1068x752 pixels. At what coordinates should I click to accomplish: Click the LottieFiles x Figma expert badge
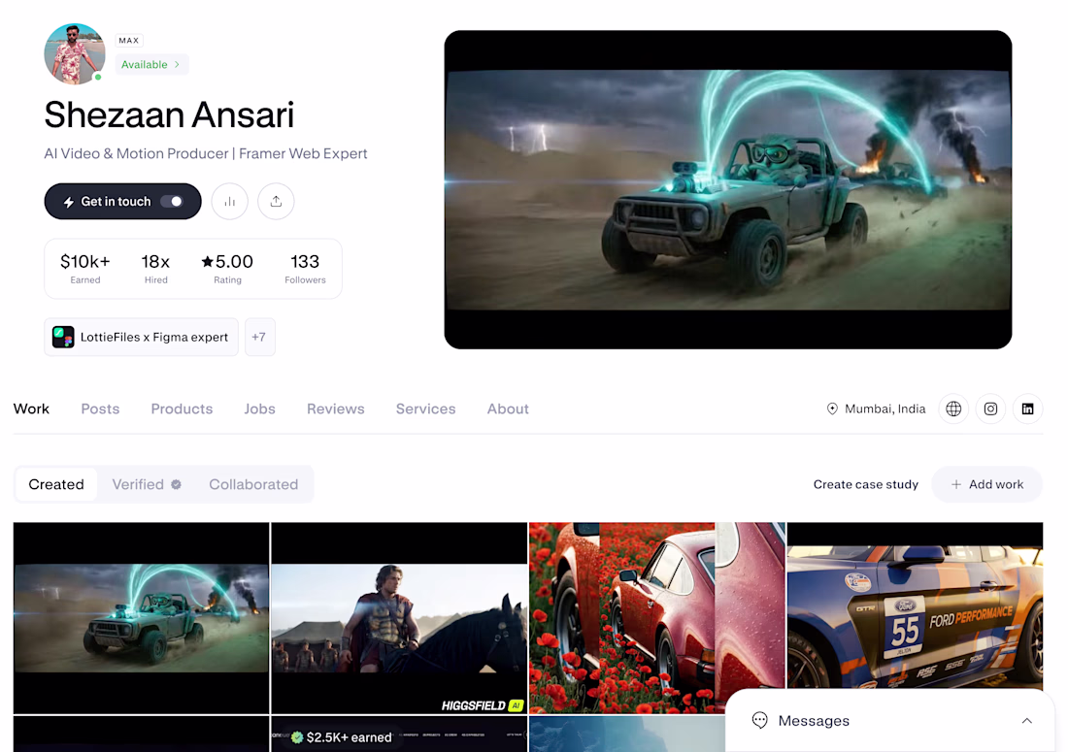coord(141,337)
